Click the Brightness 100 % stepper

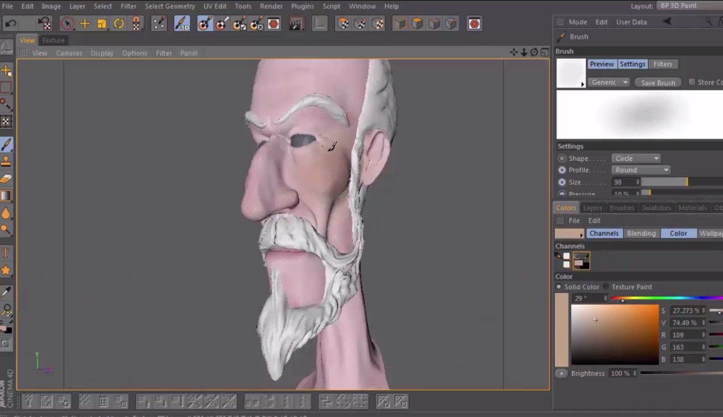click(634, 373)
